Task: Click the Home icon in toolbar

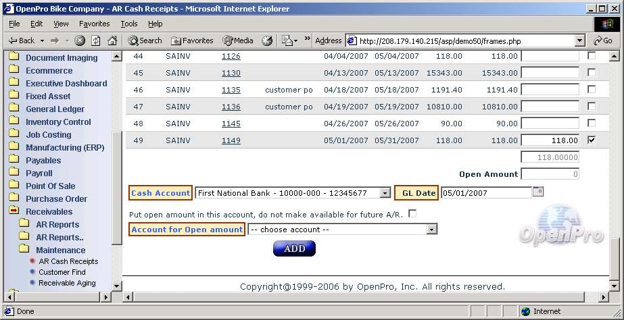Action: click(111, 41)
